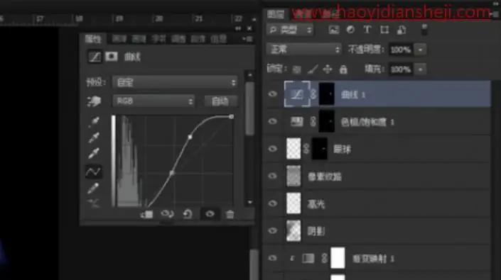
Task: Click the lock all padlock icon
Action: (x=343, y=69)
